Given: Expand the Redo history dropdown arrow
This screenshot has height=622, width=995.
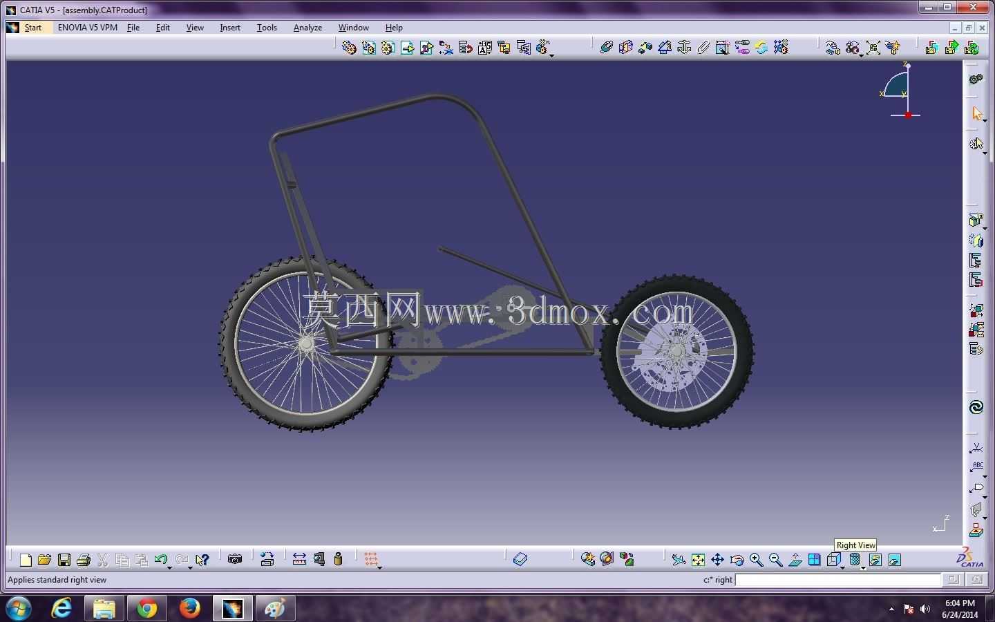Looking at the screenshot, I should [x=191, y=567].
